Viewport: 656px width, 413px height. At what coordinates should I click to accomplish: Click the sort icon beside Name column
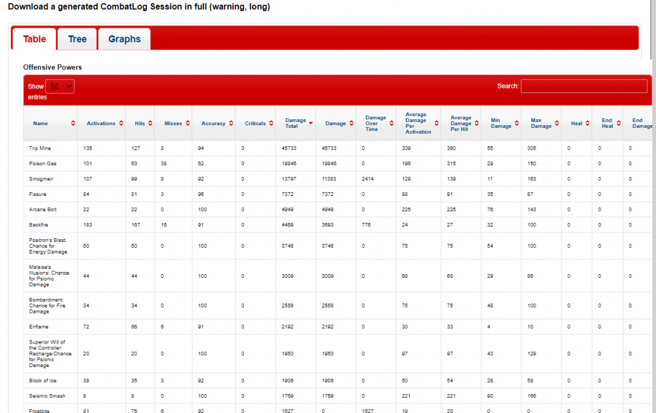click(x=72, y=123)
